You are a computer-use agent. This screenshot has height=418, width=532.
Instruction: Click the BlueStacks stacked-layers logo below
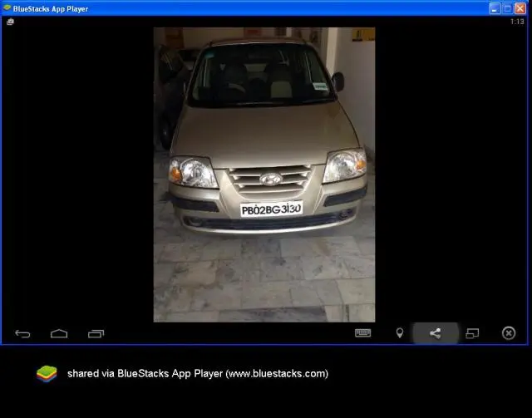pyautogui.click(x=47, y=374)
